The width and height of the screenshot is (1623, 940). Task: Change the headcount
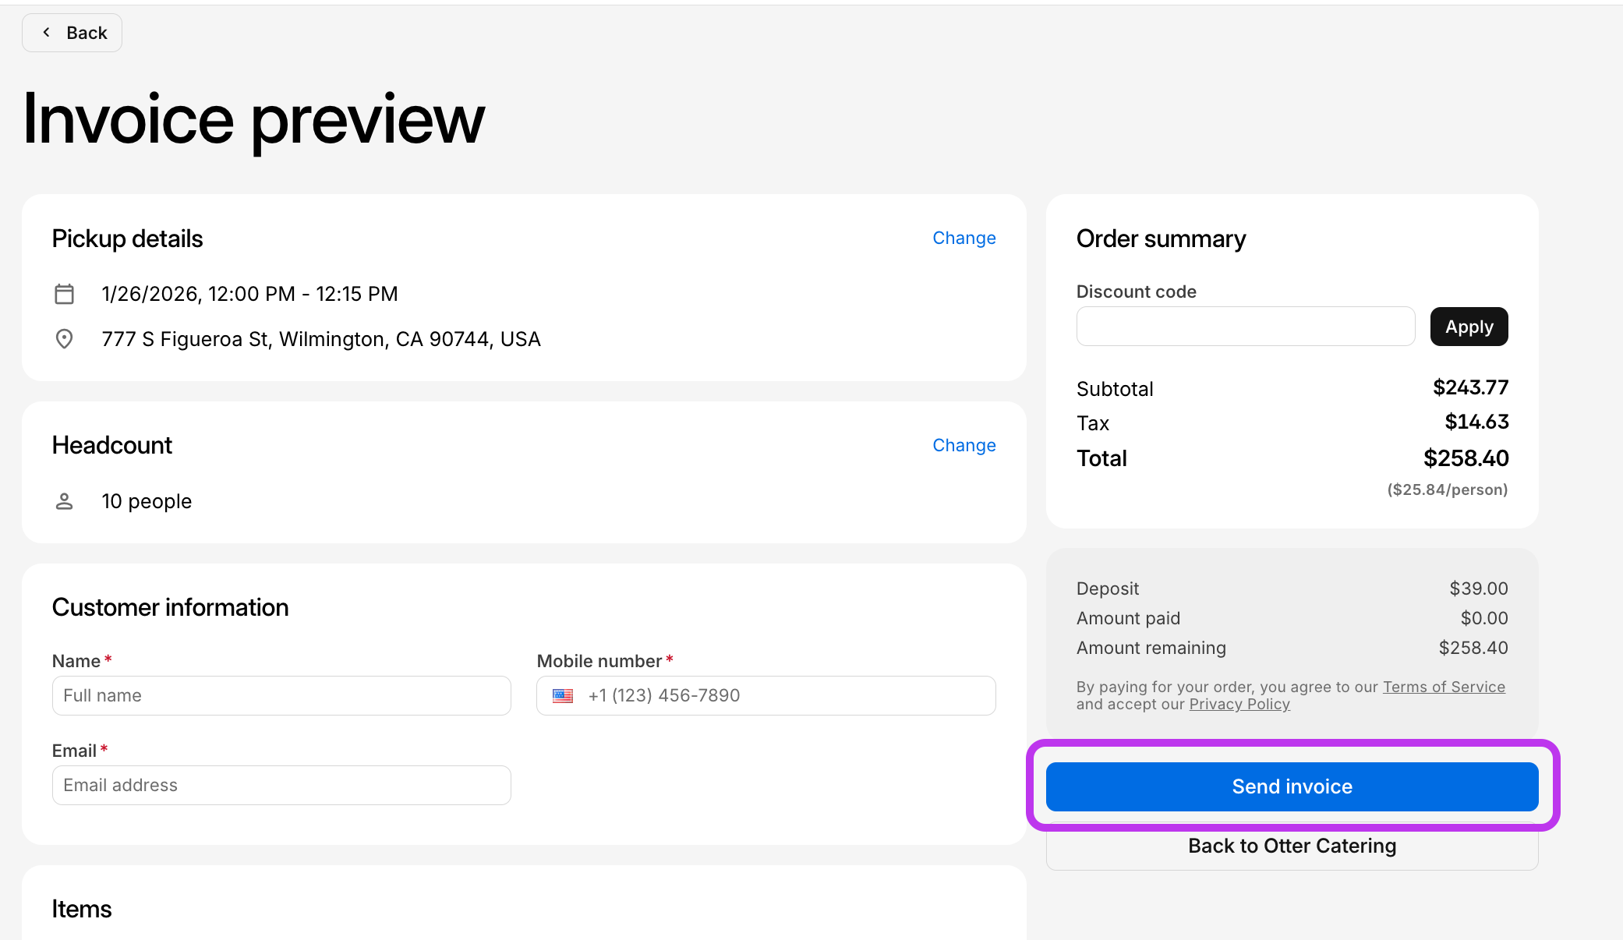964,445
